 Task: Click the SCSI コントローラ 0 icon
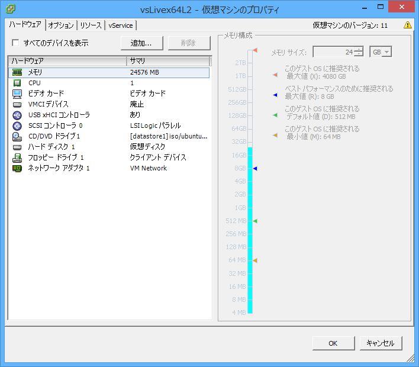tap(17, 125)
